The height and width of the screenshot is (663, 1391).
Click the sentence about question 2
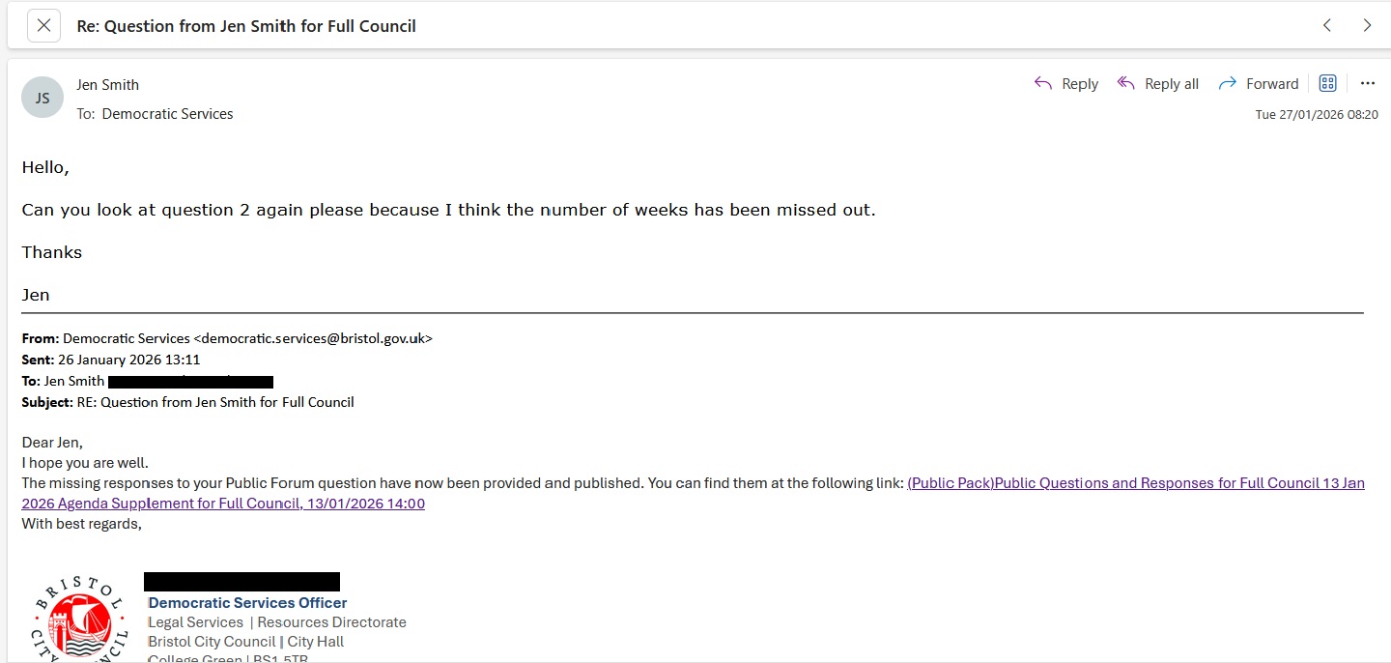(x=448, y=210)
